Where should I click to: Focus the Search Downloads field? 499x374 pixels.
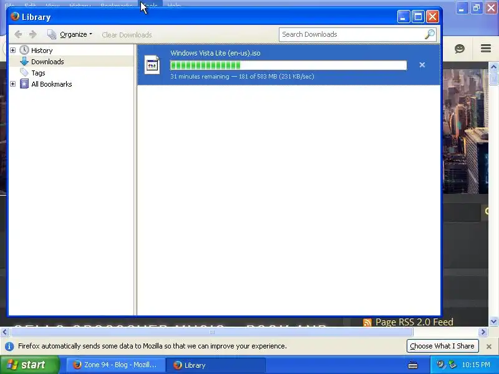pyautogui.click(x=352, y=34)
